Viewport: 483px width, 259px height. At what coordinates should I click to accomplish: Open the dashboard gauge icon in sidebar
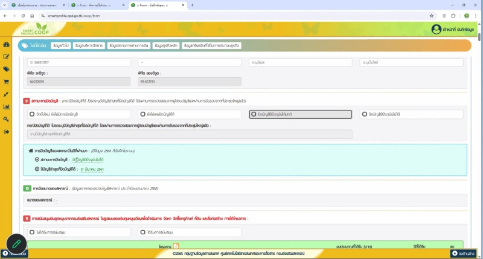(6, 45)
